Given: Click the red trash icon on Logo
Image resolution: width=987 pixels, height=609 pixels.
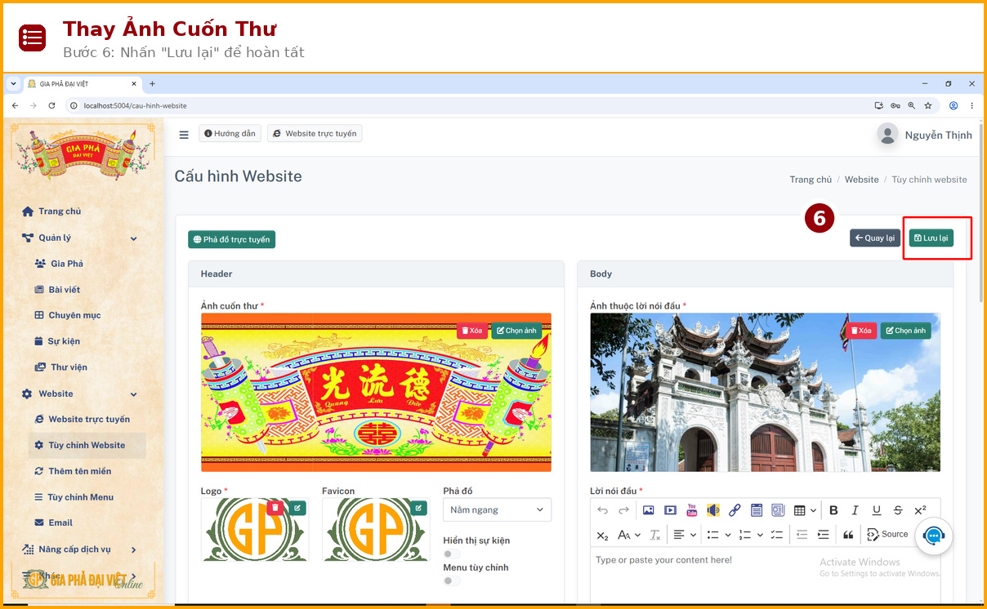Looking at the screenshot, I should (x=275, y=508).
